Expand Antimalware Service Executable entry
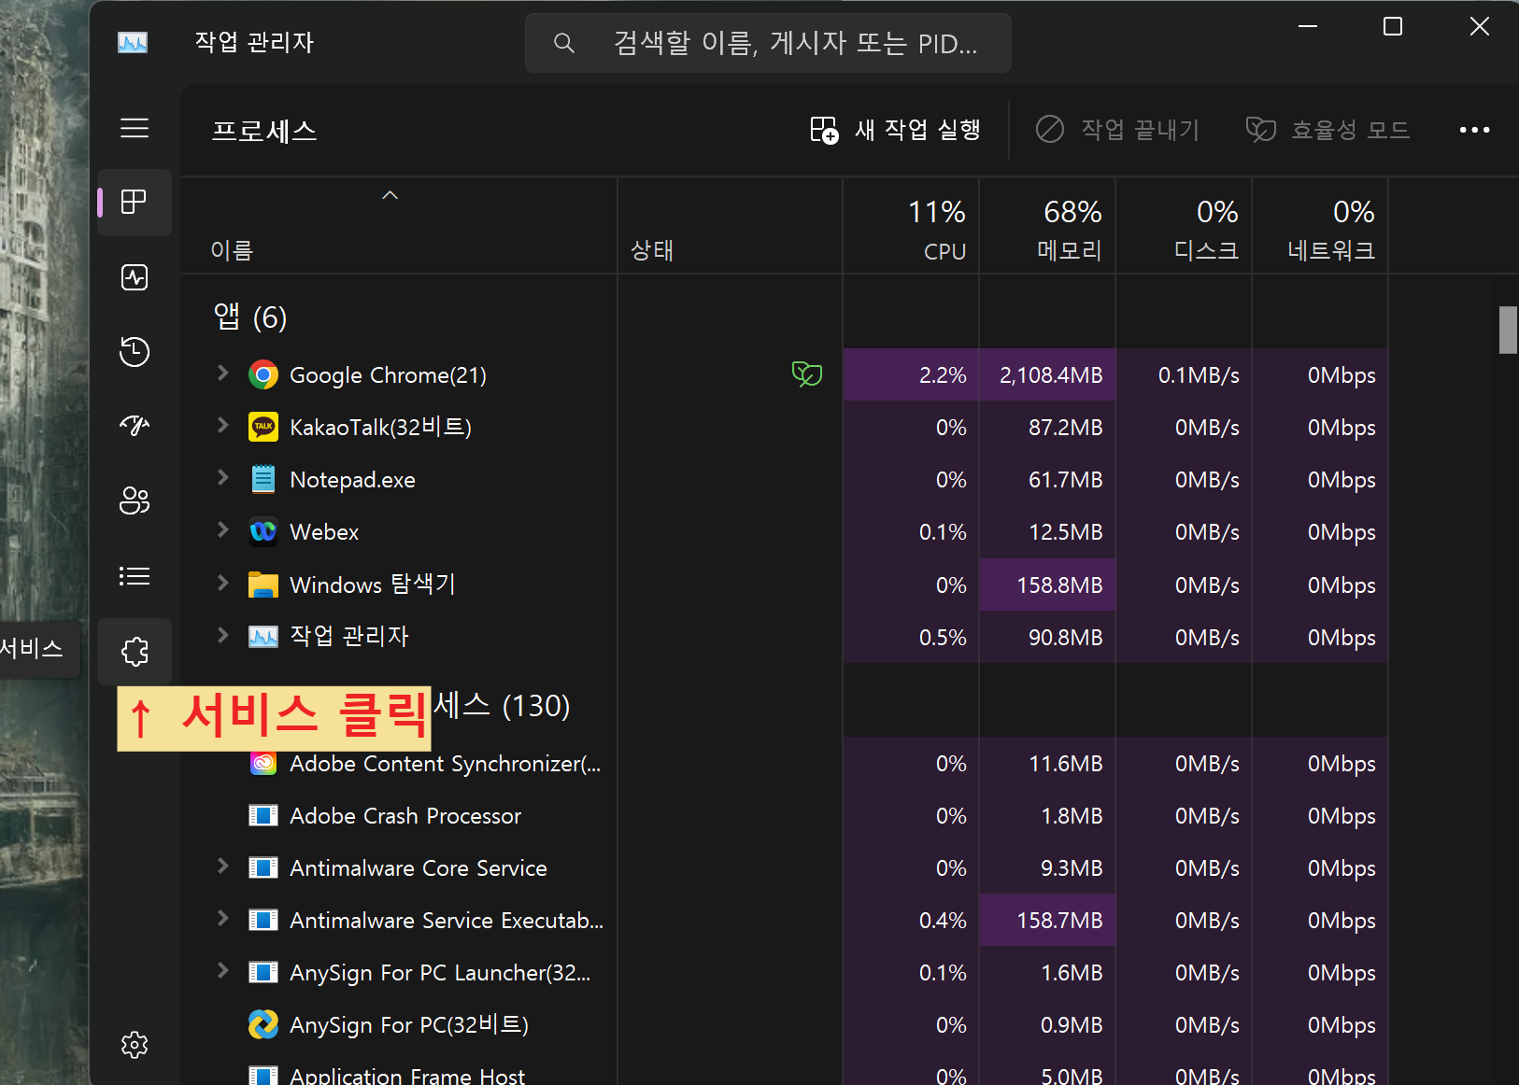1519x1085 pixels. coord(222,919)
